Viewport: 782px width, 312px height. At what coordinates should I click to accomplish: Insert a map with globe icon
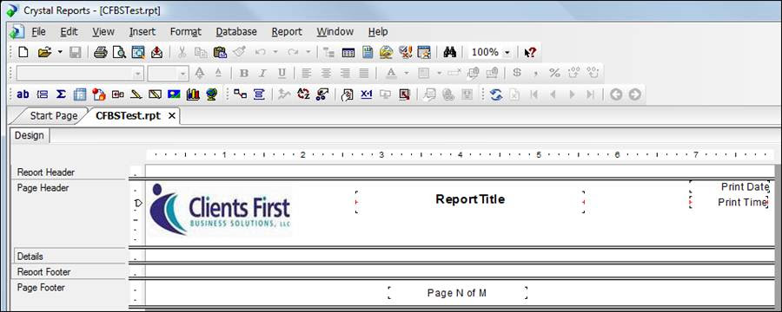point(212,94)
